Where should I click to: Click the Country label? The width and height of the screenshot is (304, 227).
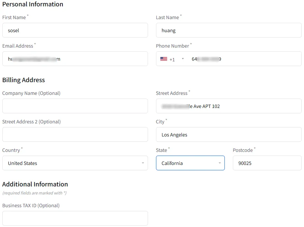(11, 150)
